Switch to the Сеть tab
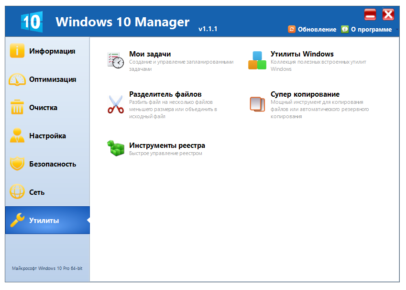This screenshot has height=290, width=406. pos(47,192)
